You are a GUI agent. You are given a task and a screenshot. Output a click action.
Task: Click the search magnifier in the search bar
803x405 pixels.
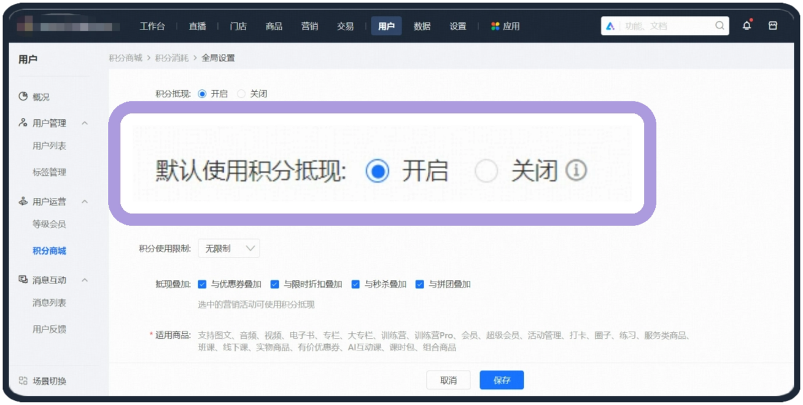coord(719,26)
